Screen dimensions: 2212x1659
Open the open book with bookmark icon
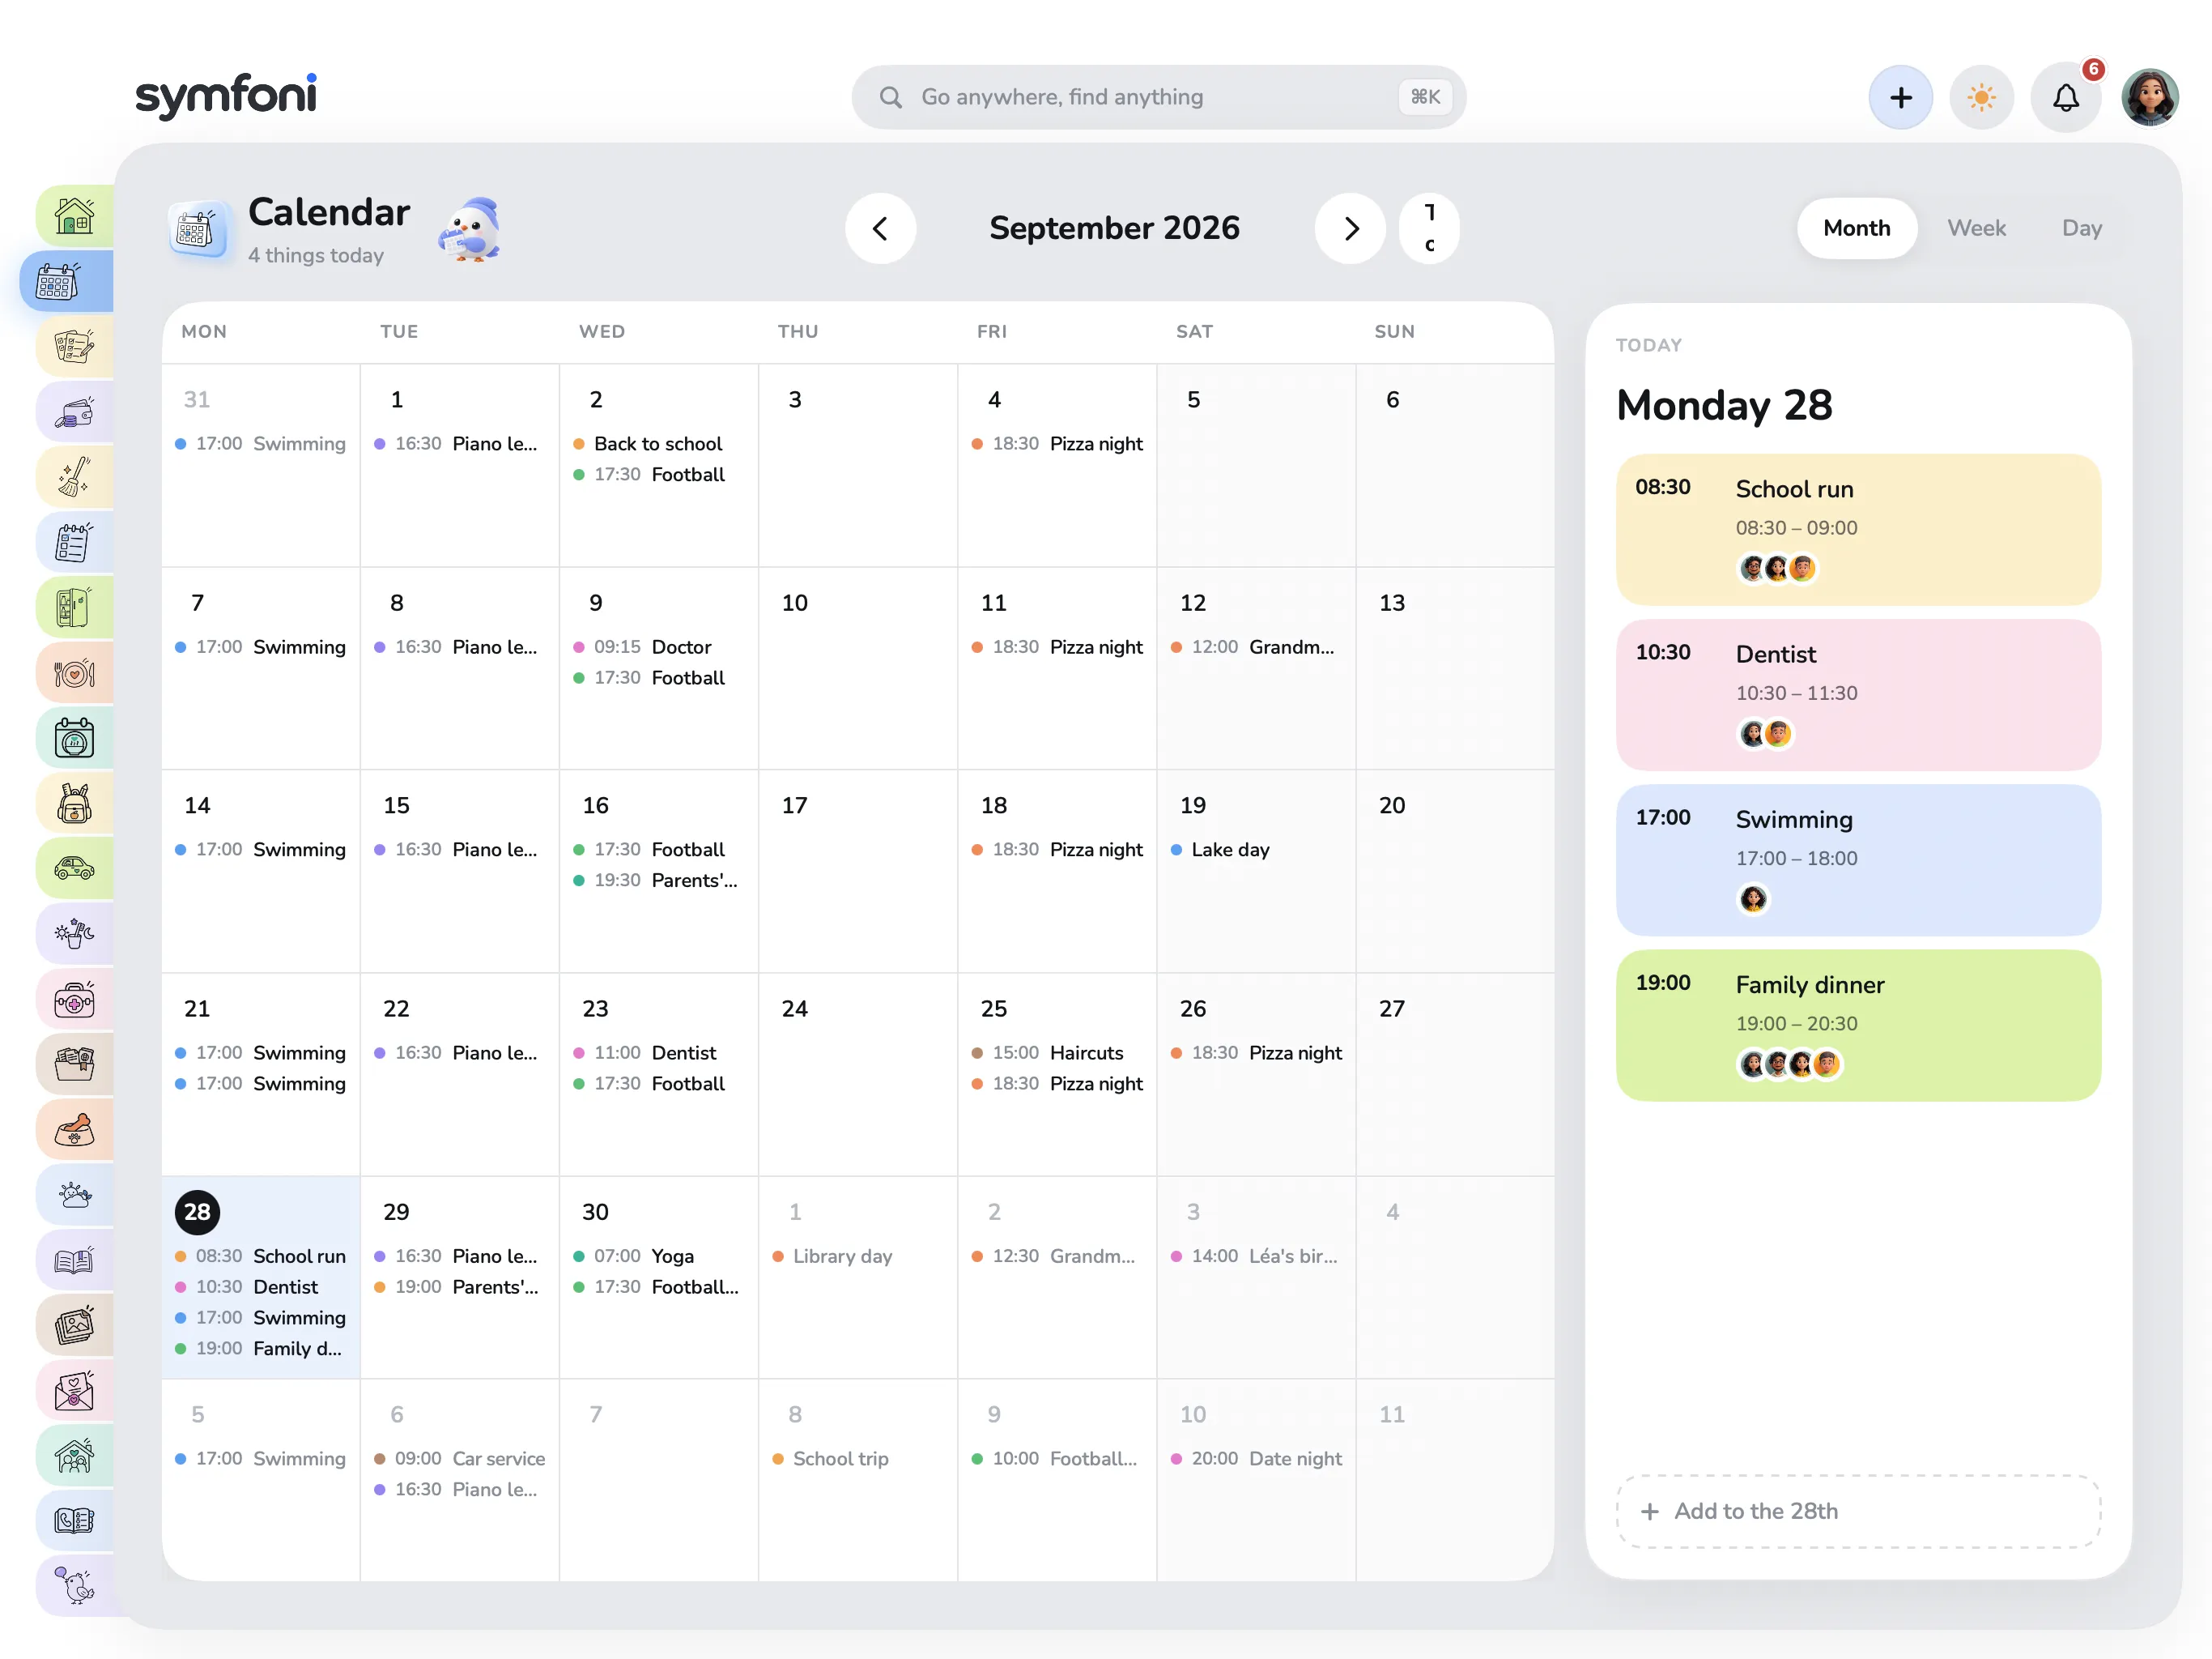click(75, 1260)
